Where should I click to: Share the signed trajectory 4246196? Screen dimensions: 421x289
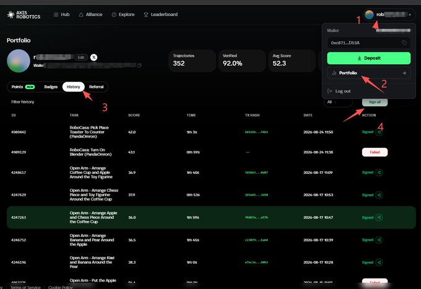379,262
